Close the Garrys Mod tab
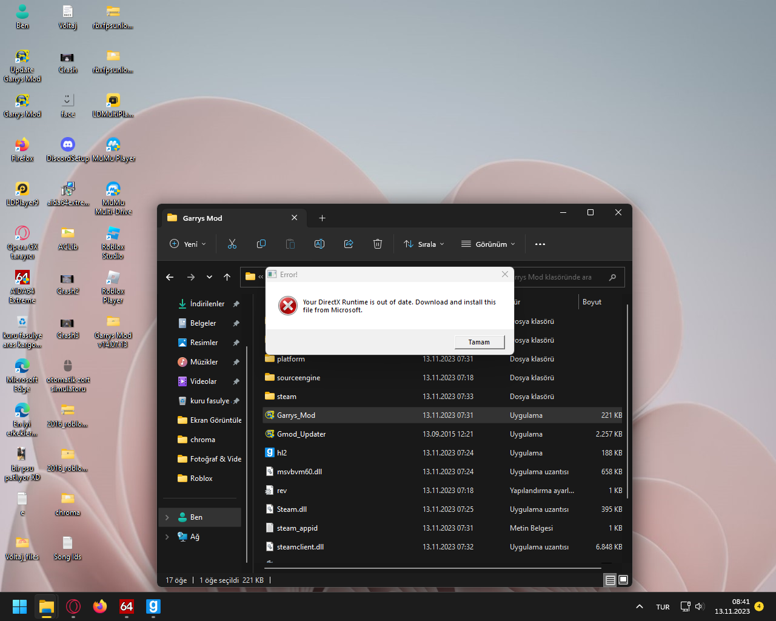Viewport: 776px width, 621px height. click(x=295, y=218)
